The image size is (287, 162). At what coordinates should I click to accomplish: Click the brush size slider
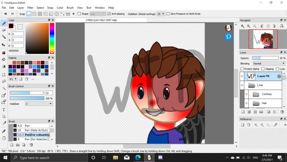tap(27, 93)
